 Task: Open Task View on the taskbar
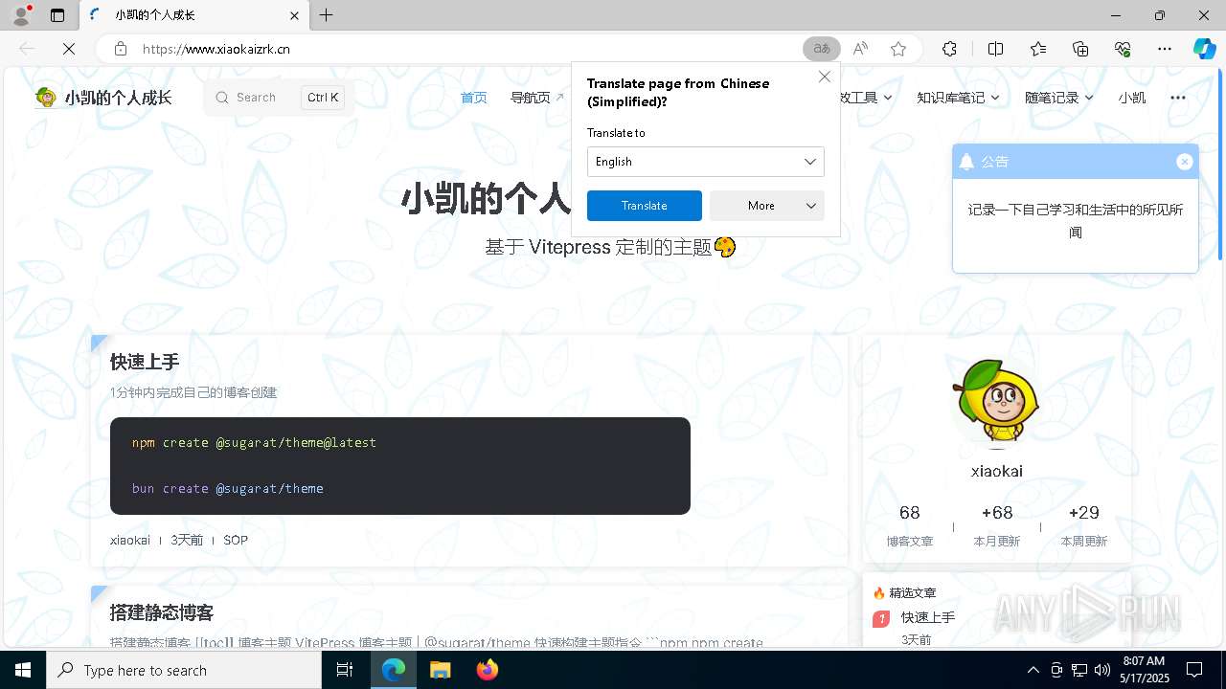click(x=346, y=670)
